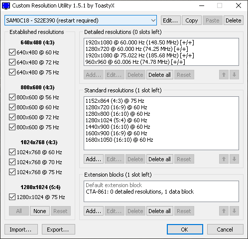Click the monitor app icon in title bar

6,6
